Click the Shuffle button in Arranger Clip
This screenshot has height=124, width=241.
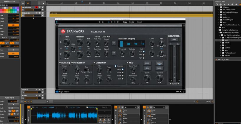13,53
